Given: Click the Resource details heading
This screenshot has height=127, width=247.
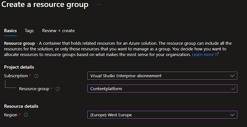Looking at the screenshot, I should pyautogui.click(x=21, y=106).
